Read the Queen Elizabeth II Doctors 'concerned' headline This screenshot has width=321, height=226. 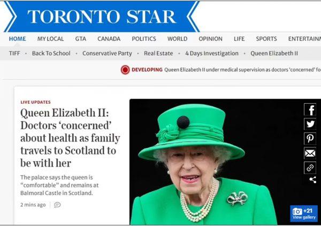click(x=70, y=138)
